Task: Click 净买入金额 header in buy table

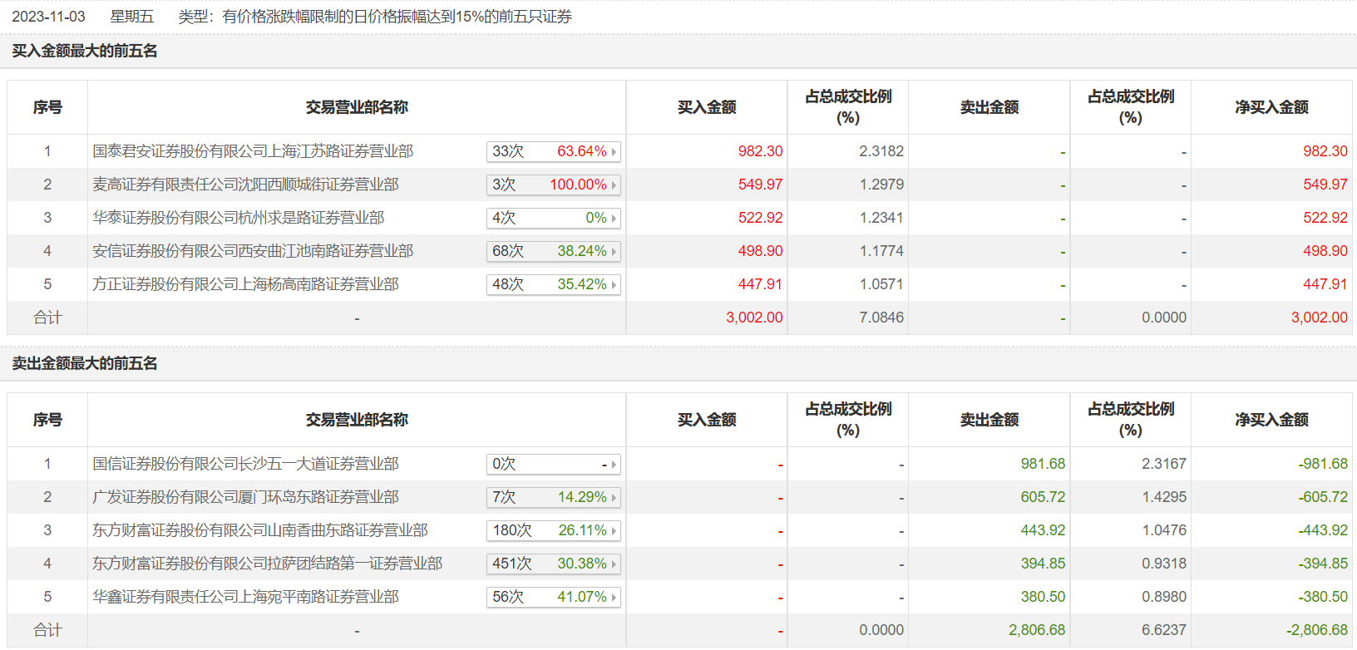Action: click(x=1271, y=107)
